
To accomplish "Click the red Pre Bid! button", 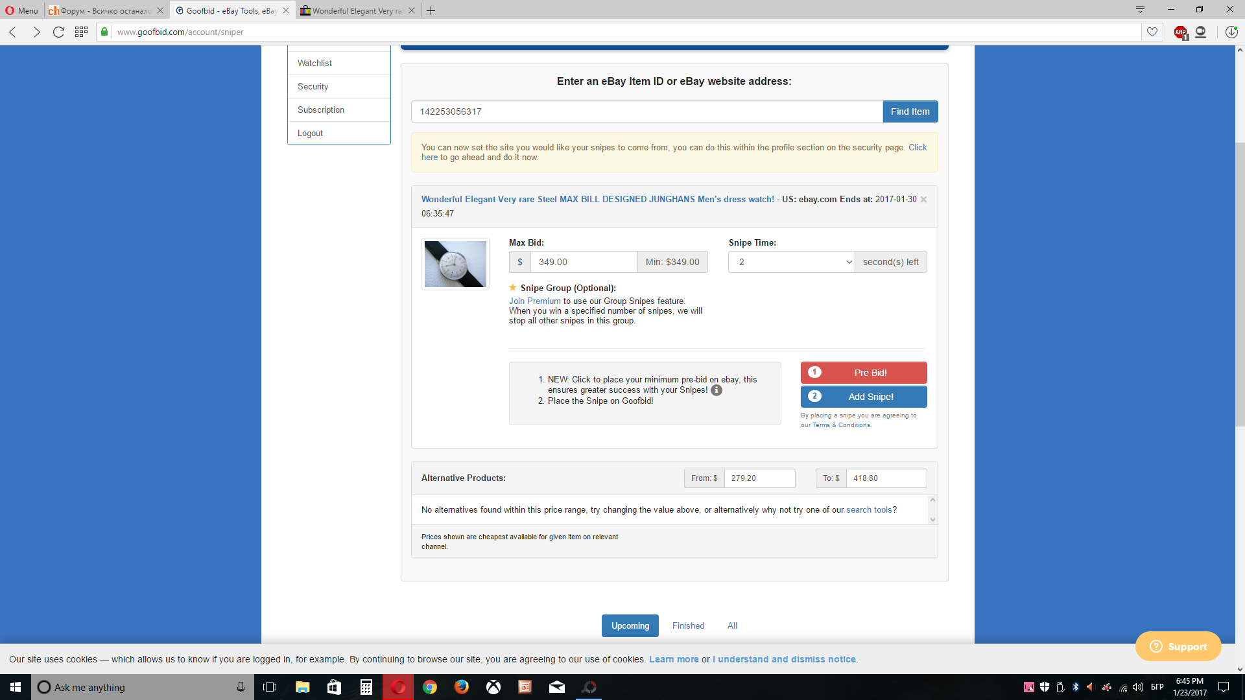I will pyautogui.click(x=864, y=373).
